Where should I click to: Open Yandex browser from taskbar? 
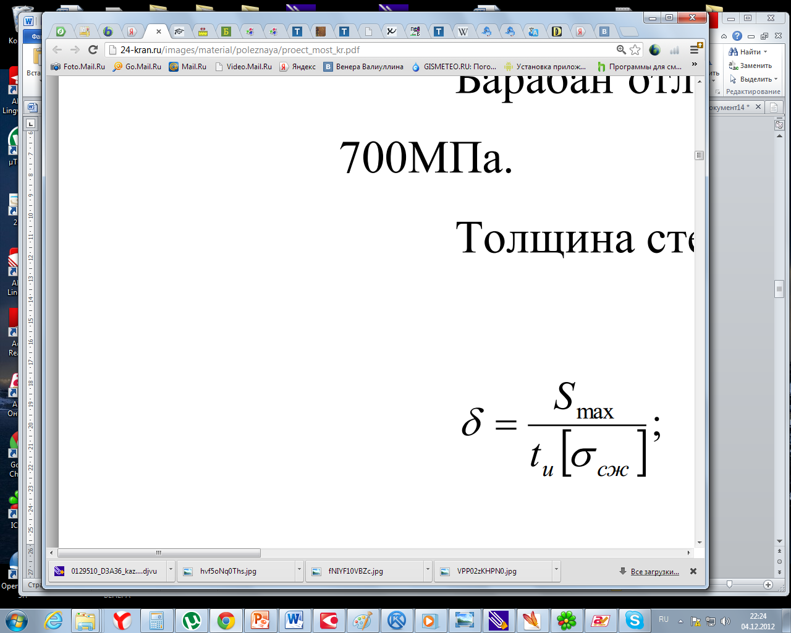point(122,620)
